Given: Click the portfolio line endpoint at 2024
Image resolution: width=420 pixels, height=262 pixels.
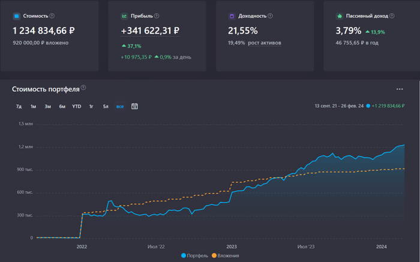Looking at the screenshot, I should [404, 145].
